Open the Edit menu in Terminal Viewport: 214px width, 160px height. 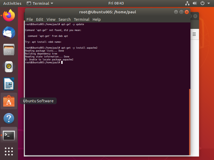[x=40, y=19]
